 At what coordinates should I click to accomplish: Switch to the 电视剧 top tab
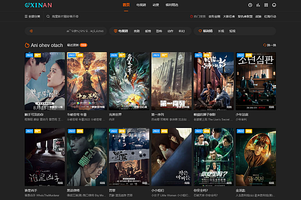[141, 5]
